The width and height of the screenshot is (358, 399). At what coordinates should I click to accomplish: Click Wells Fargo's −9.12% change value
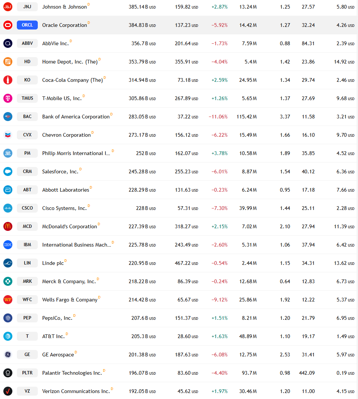coord(220,300)
